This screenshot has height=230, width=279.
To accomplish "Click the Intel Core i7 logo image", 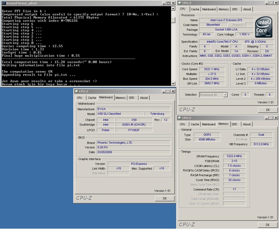I will tap(264, 27).
